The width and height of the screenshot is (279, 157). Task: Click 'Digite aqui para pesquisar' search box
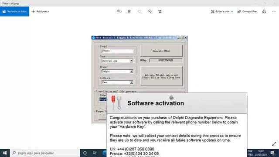coord(45,153)
